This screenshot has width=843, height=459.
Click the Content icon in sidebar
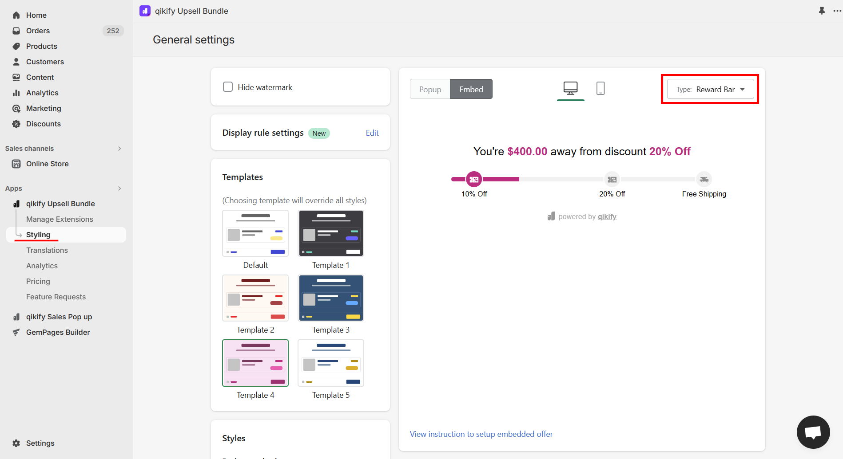[16, 77]
